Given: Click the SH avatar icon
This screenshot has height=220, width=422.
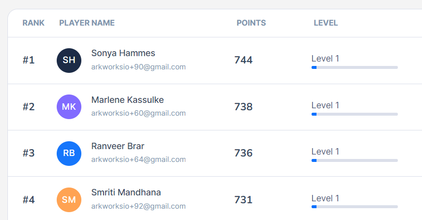Looking at the screenshot, I should tap(69, 61).
